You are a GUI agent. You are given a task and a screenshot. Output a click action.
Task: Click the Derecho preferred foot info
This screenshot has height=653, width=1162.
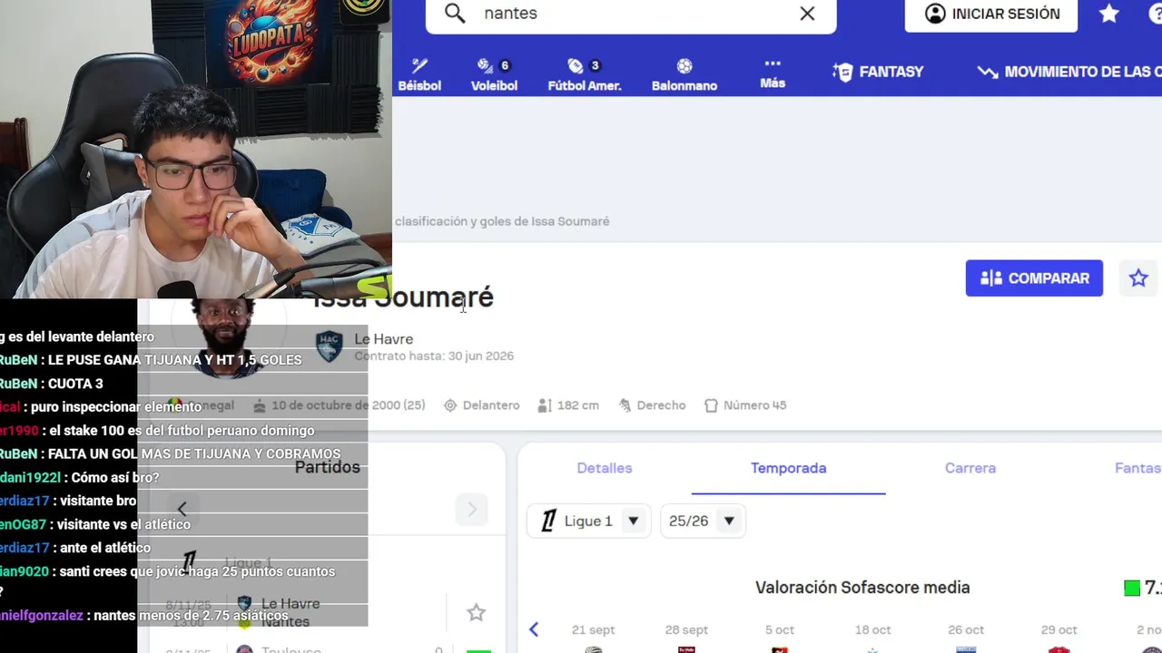click(652, 405)
